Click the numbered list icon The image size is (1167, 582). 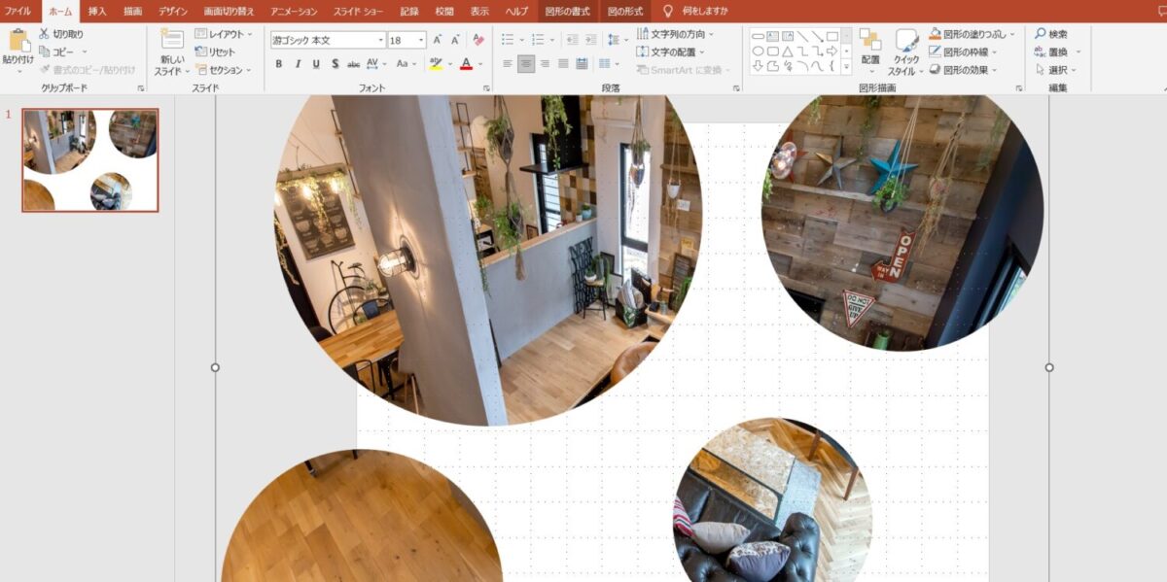[537, 40]
